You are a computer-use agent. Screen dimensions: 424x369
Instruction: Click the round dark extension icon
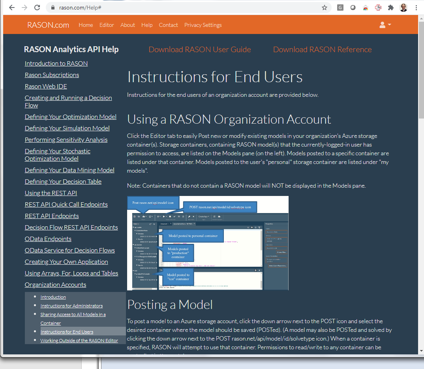click(353, 8)
